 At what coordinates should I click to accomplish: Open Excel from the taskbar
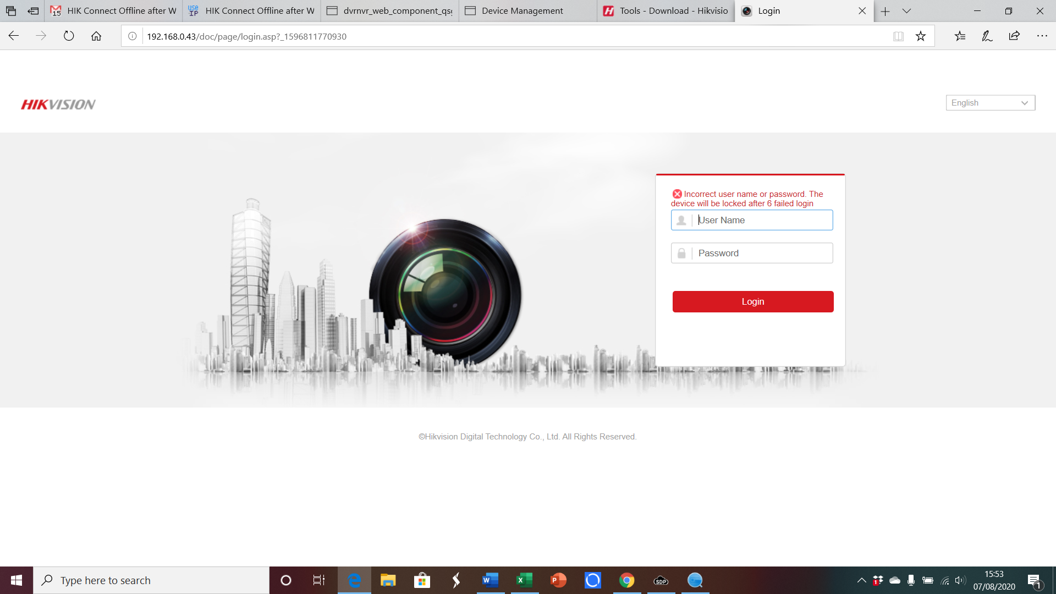pyautogui.click(x=524, y=580)
